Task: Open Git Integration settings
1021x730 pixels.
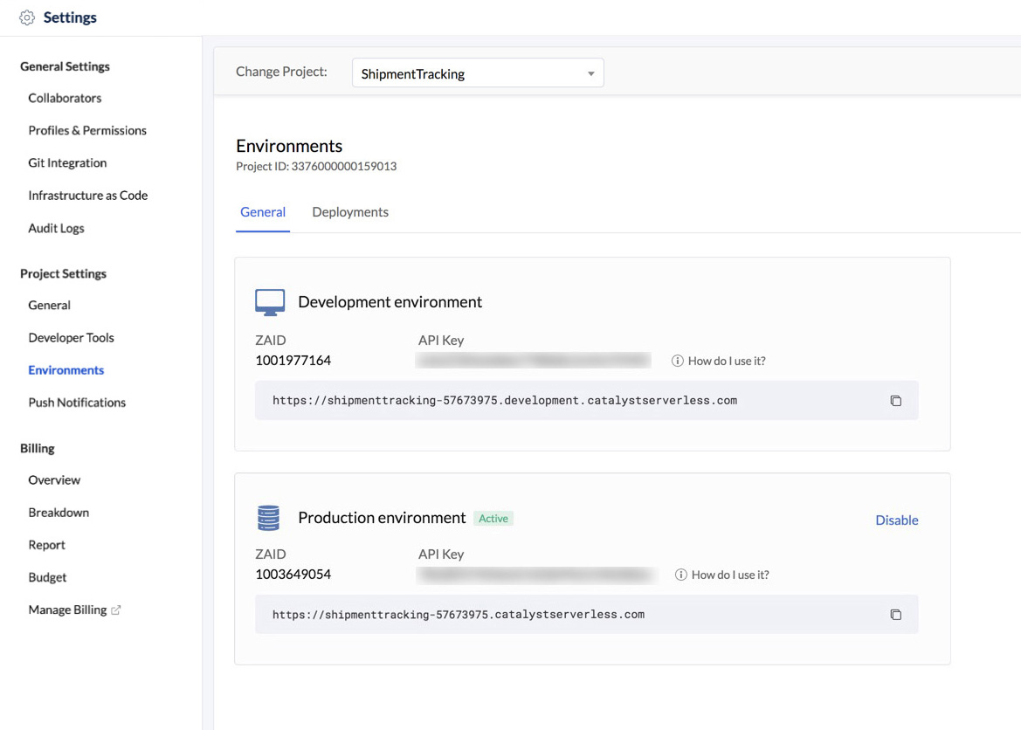Action: (67, 162)
